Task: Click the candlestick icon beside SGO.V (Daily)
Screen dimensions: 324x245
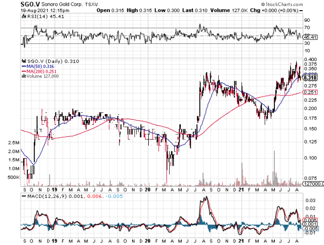Action: point(24,61)
